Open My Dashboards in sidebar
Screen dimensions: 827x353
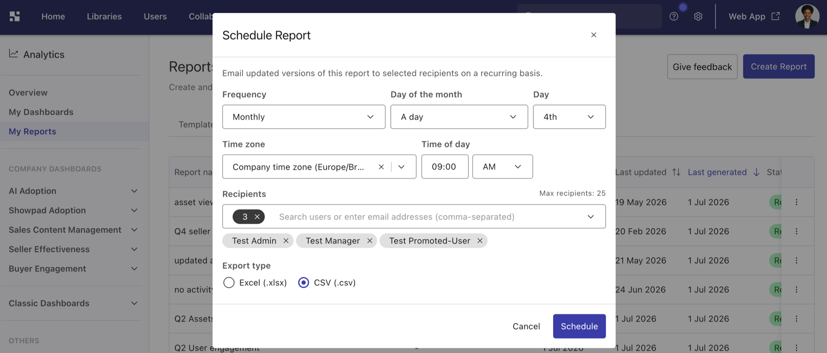(41, 112)
